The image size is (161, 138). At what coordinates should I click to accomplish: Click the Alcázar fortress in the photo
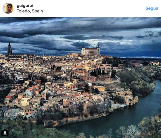click(90, 50)
